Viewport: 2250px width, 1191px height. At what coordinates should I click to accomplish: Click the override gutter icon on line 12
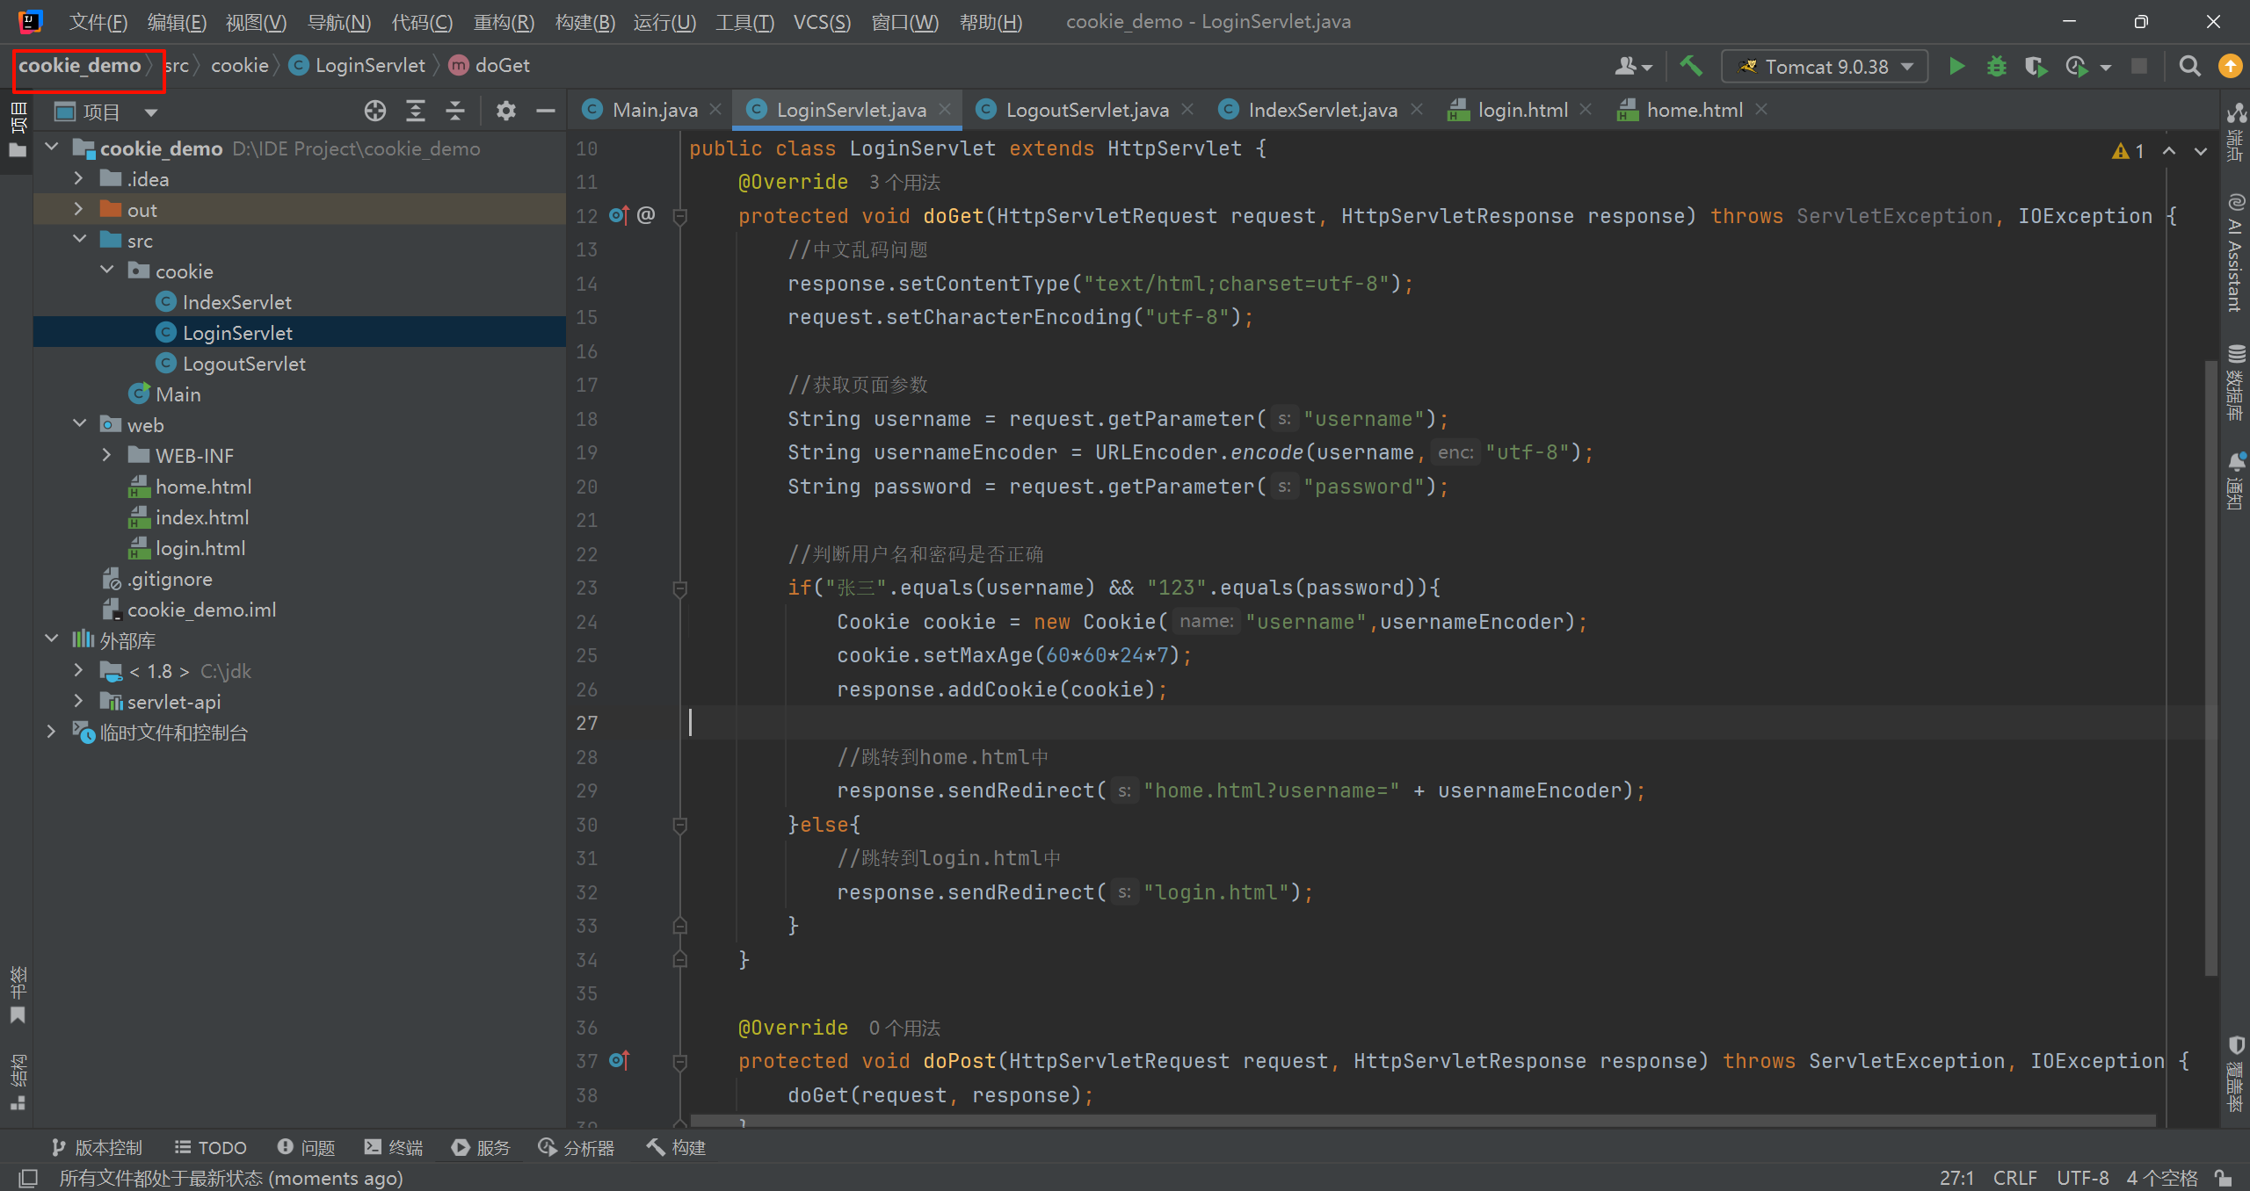pos(619,215)
